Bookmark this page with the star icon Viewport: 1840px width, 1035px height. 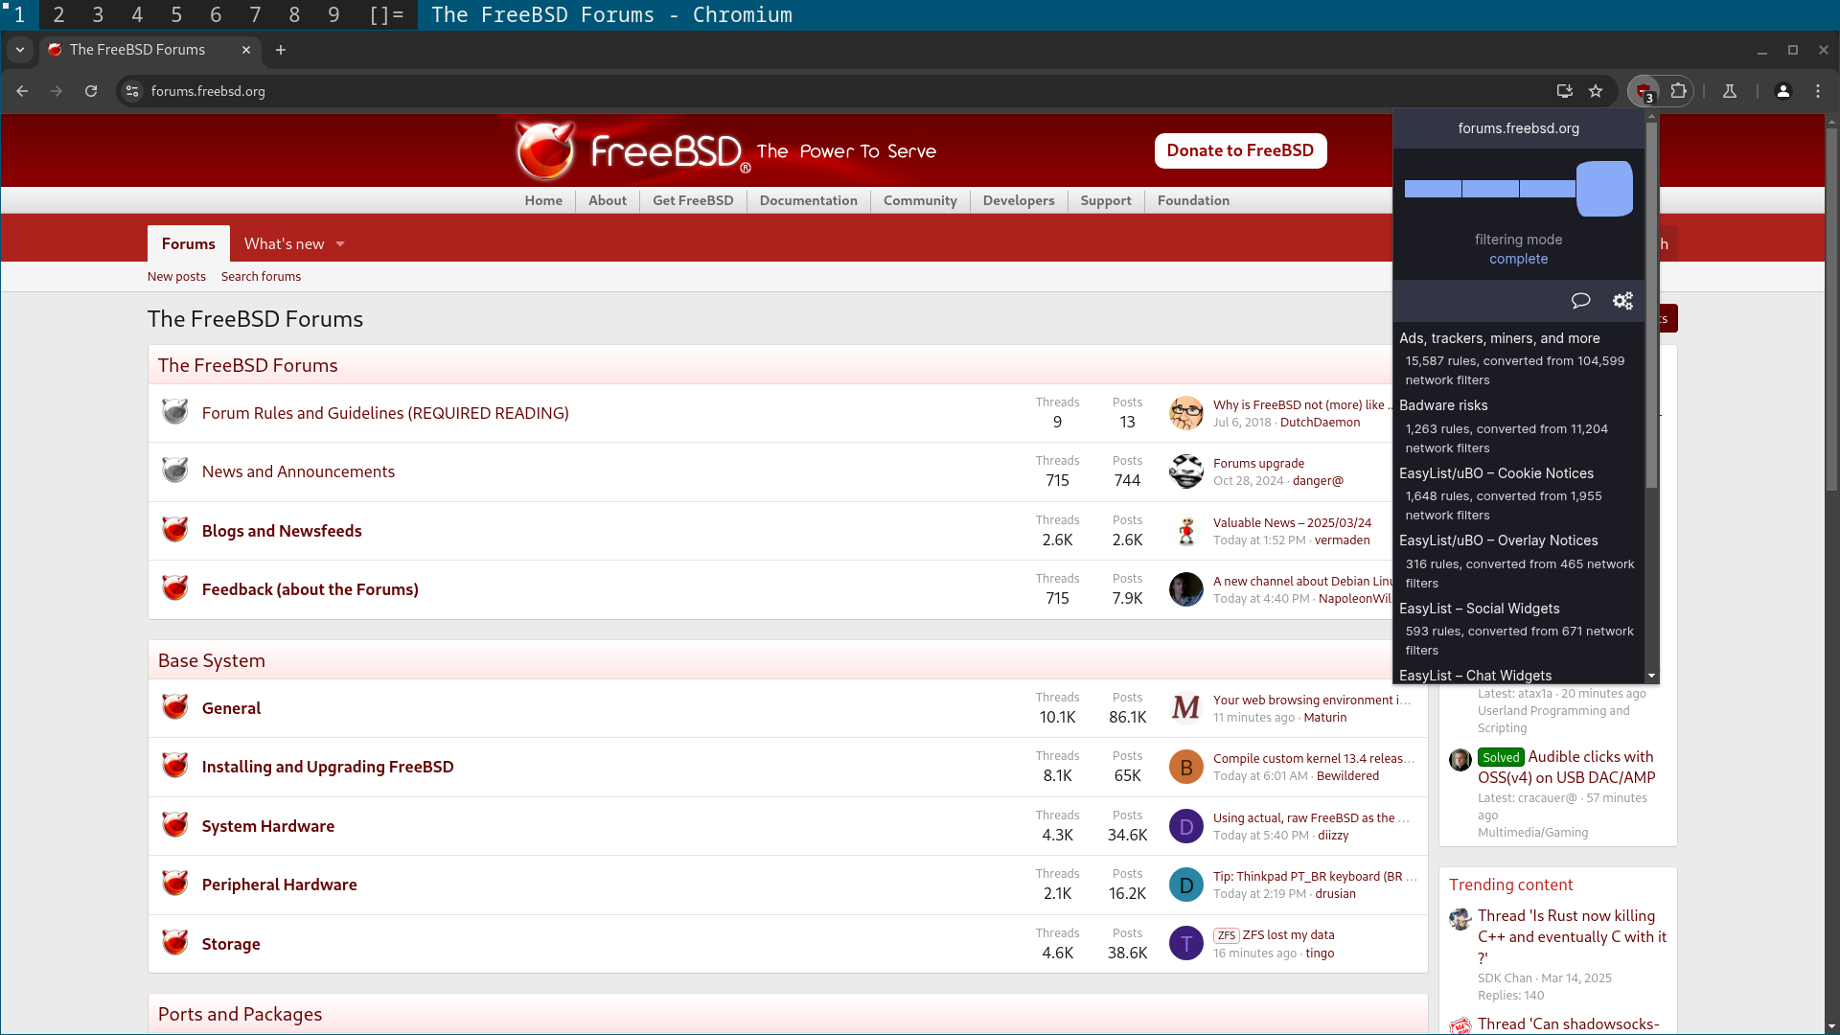(x=1596, y=91)
